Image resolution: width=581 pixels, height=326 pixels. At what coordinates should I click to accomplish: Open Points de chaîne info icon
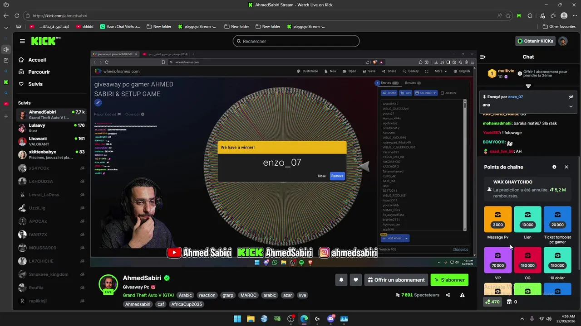pyautogui.click(x=554, y=167)
